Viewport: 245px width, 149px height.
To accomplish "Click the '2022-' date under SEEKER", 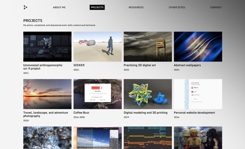I will pos(77,70).
